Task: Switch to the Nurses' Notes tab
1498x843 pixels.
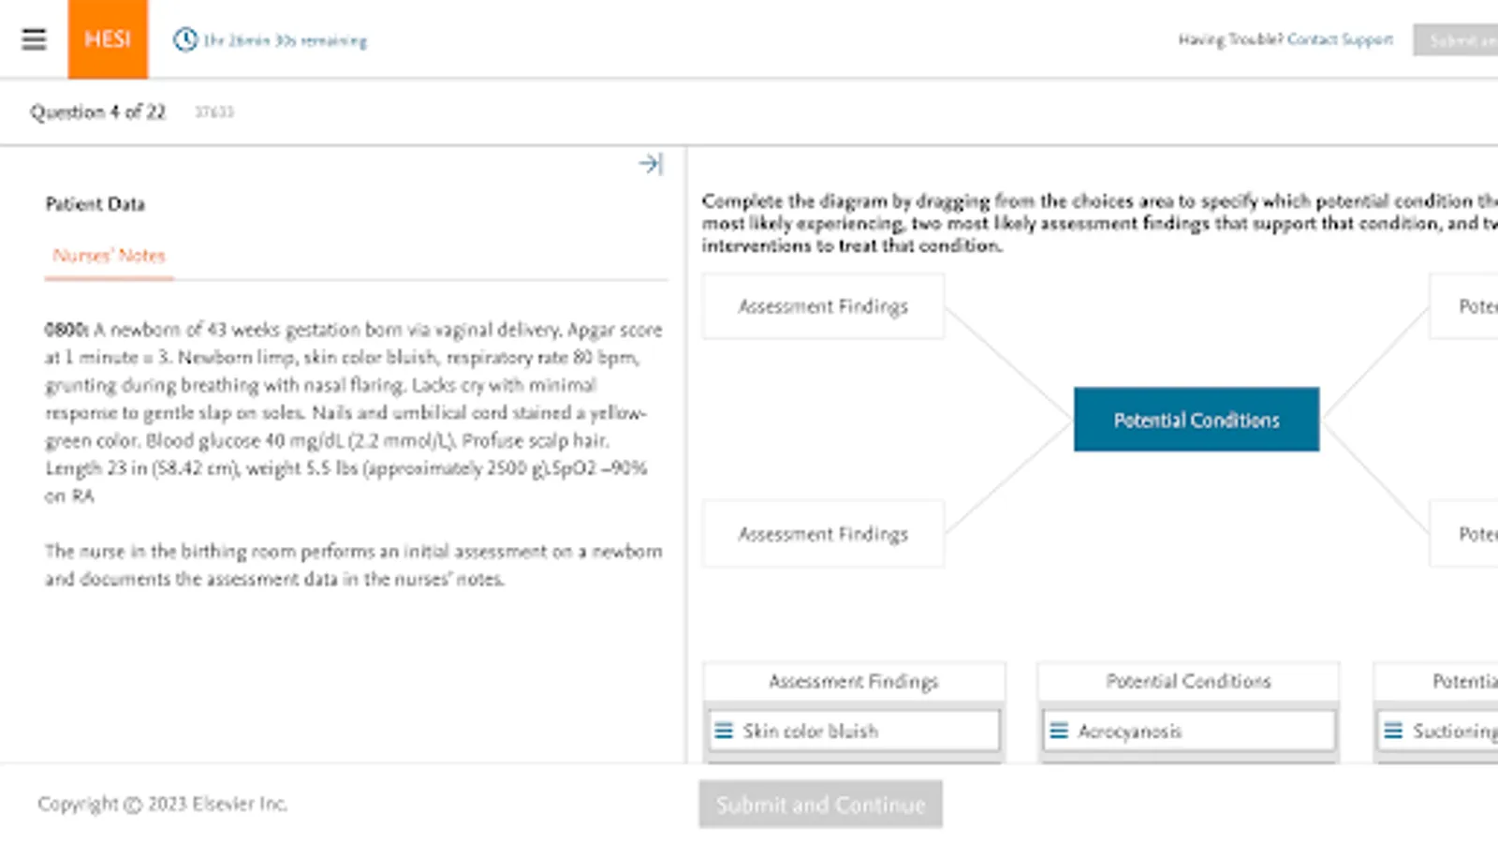Action: tap(109, 256)
